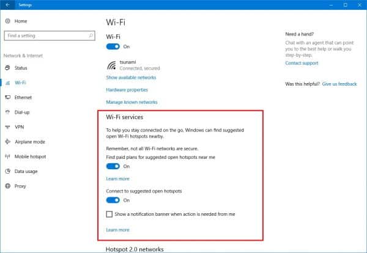Click Manage known networks link
The image size is (367, 253).
132,102
